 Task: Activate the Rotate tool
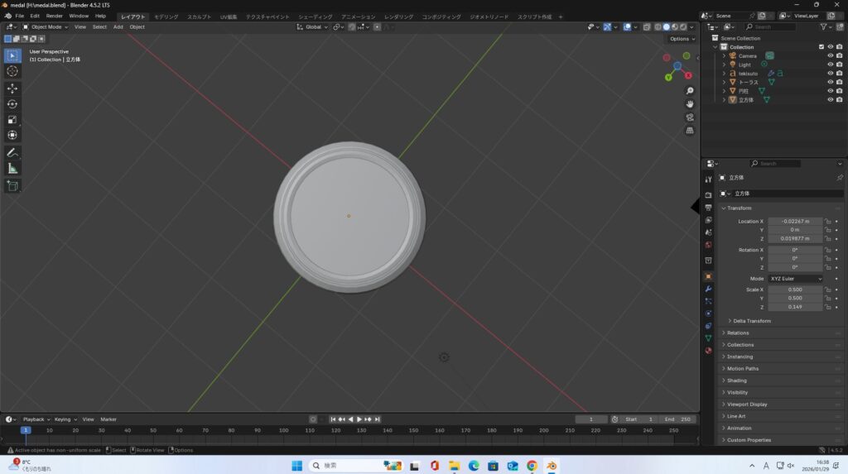pos(12,103)
